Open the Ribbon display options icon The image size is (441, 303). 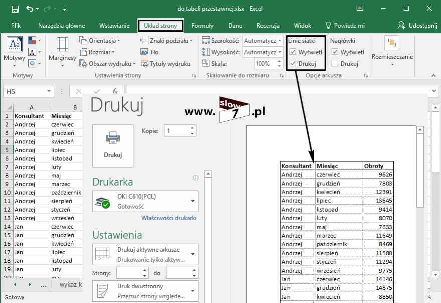360,8
